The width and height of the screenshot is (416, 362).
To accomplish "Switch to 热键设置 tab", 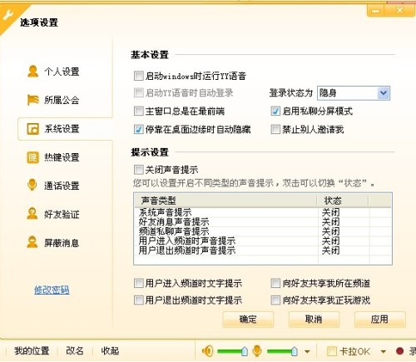I will pos(62,157).
